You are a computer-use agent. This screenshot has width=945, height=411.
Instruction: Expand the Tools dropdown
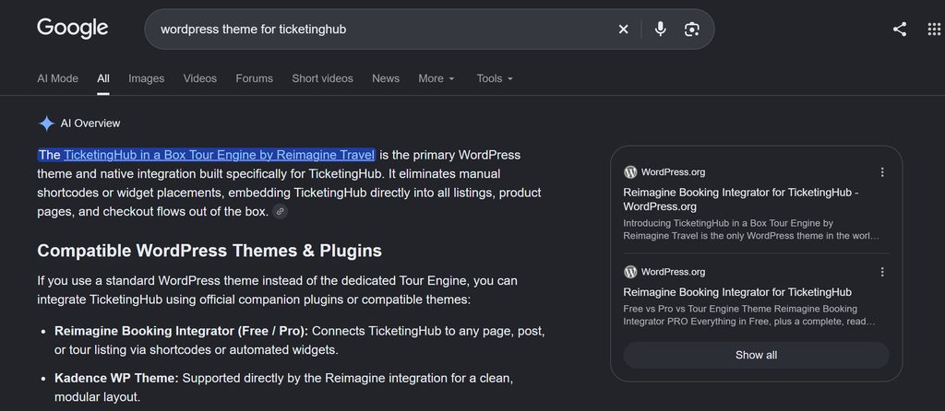point(495,78)
